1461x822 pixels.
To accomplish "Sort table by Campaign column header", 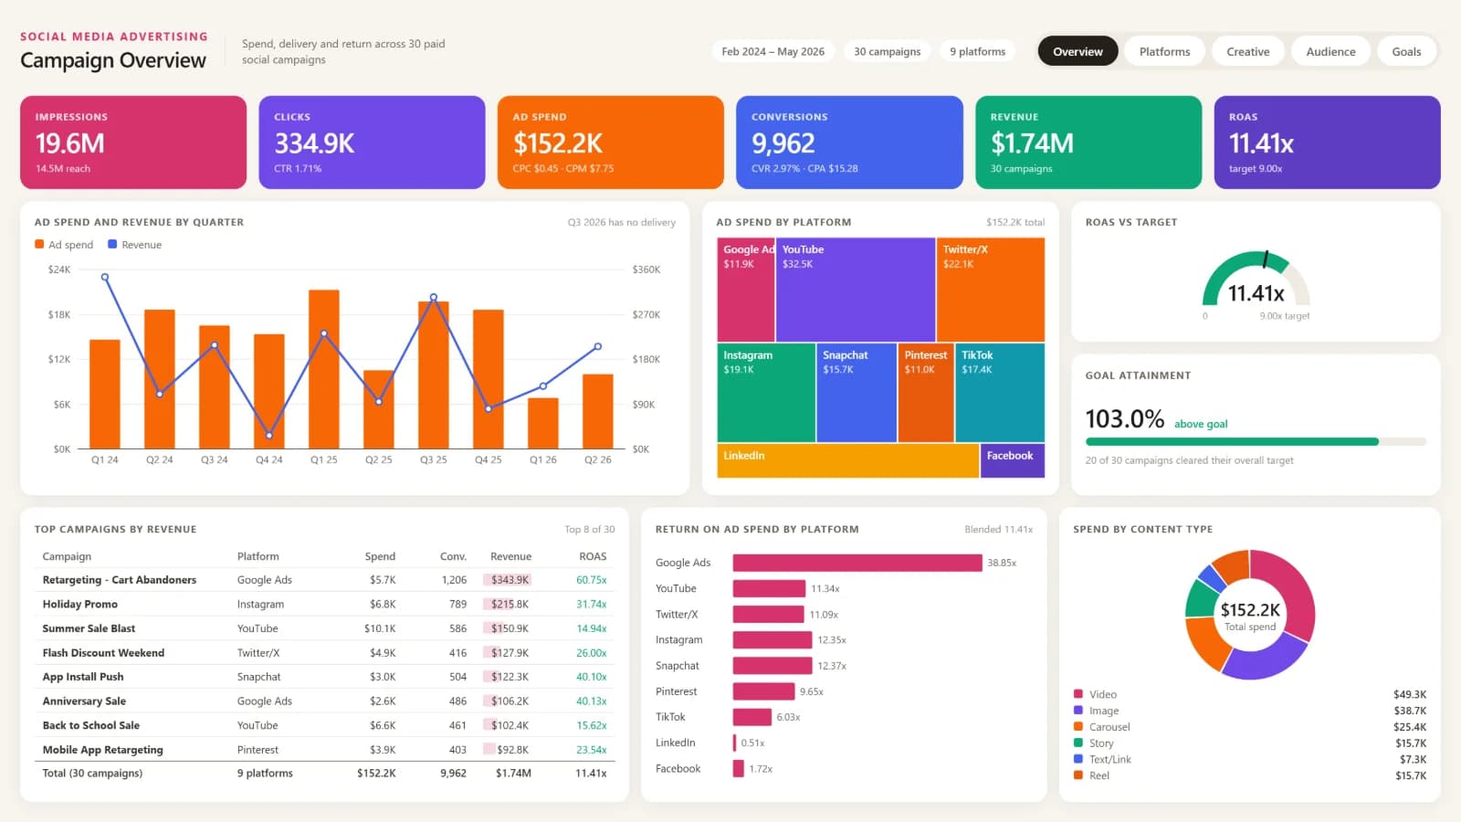I will coord(67,556).
